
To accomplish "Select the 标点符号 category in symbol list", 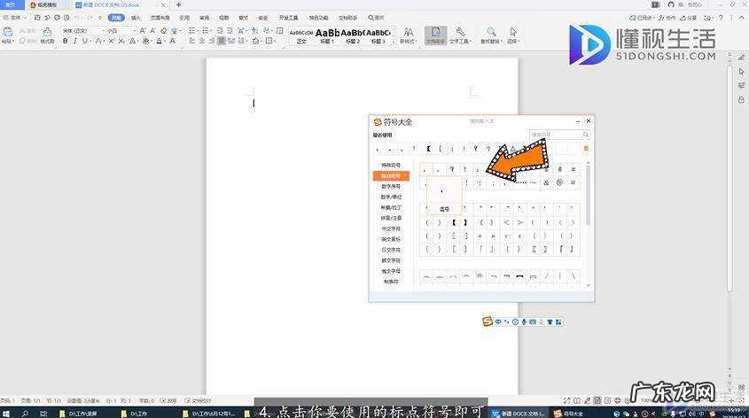I will [391, 176].
